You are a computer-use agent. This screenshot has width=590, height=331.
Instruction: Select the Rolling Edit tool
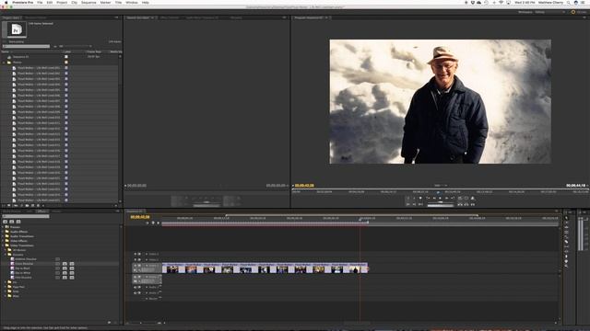tap(566, 232)
